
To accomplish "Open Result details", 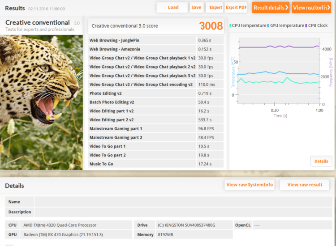I will click(x=271, y=8).
